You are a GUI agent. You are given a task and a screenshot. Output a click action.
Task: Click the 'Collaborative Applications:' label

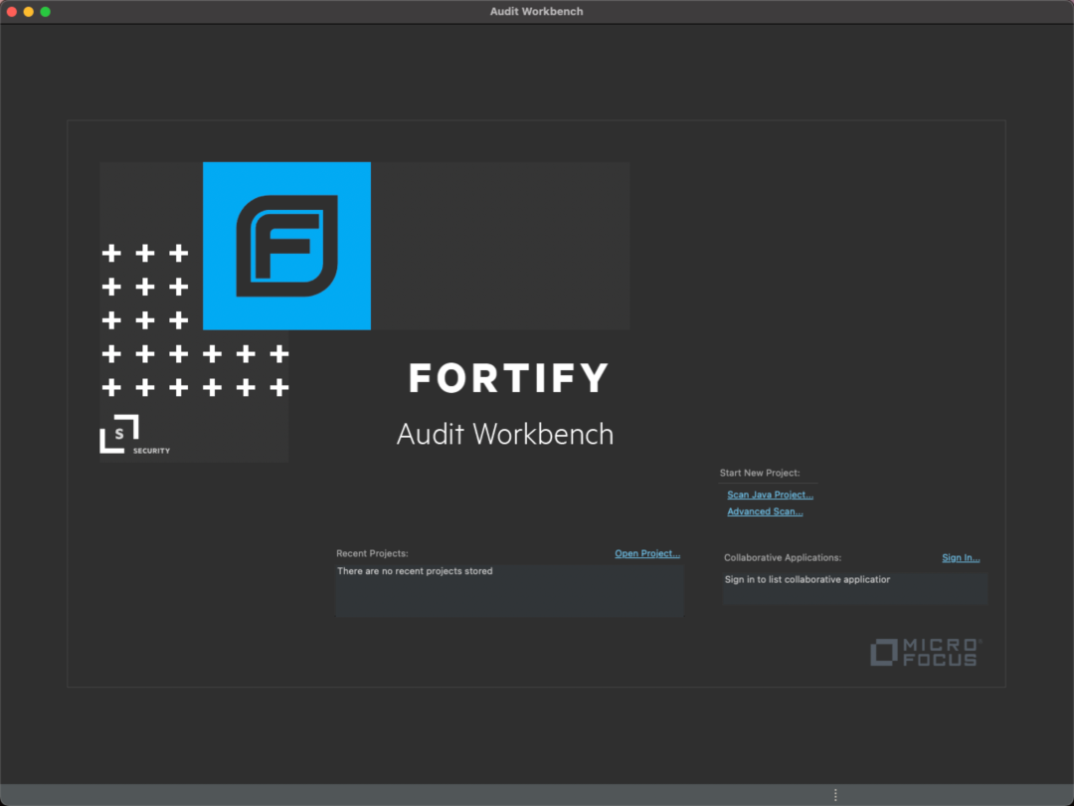tap(783, 557)
